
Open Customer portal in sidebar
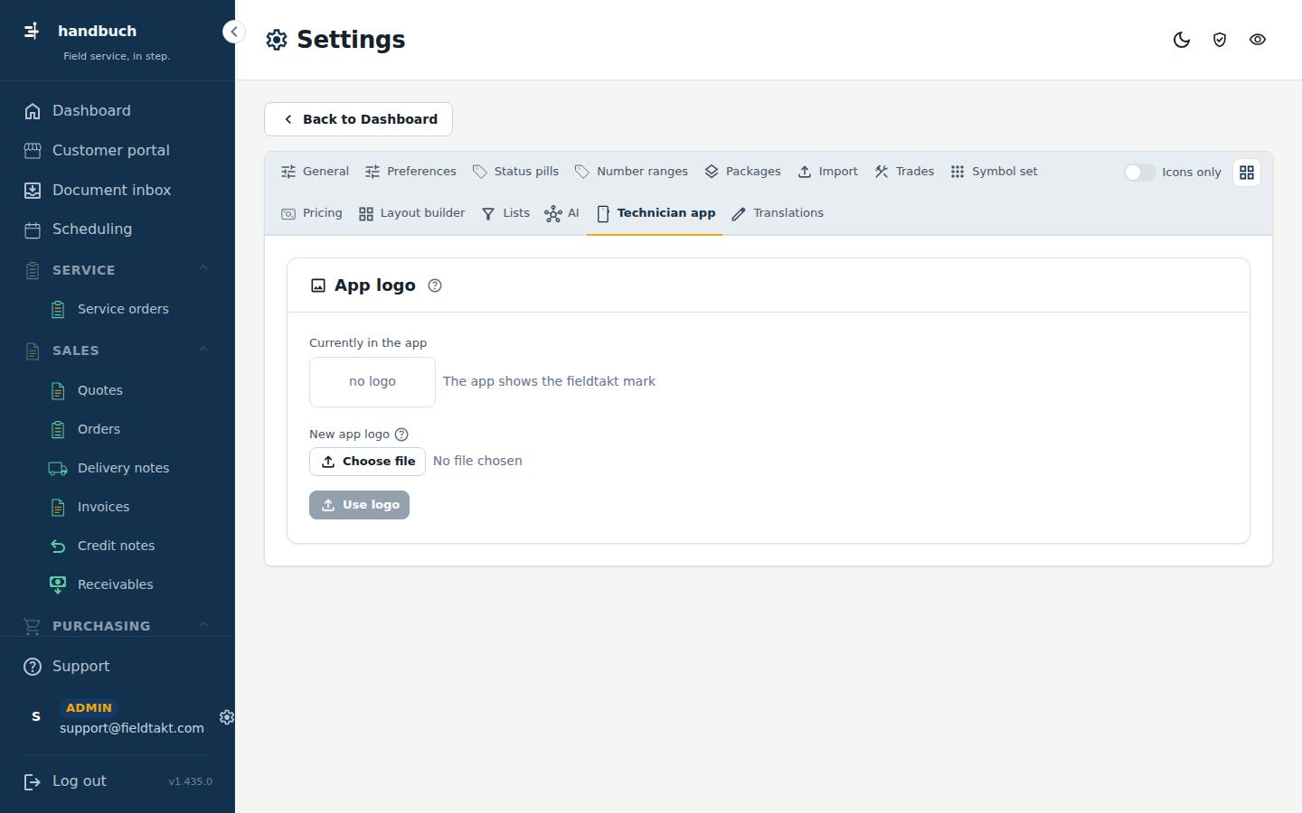[118, 151]
